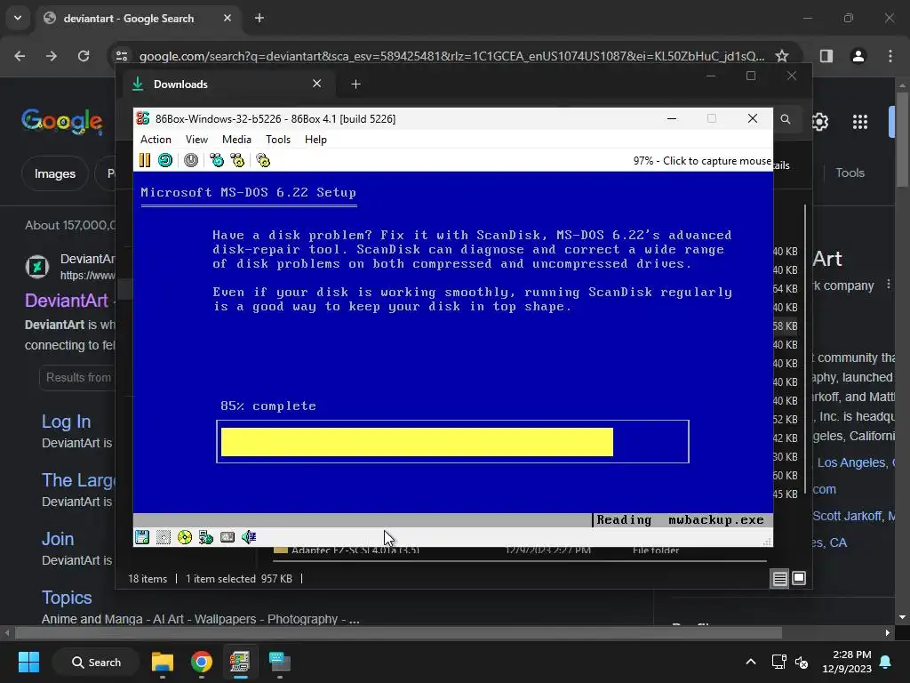The width and height of the screenshot is (910, 683).
Task: Open the 'Topics' sitelink
Action: point(67,598)
